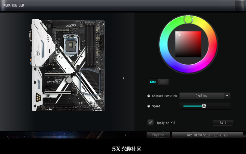This screenshot has width=246, height=154.
Task: Click the green hue selector on color ring
Action: point(188,19)
